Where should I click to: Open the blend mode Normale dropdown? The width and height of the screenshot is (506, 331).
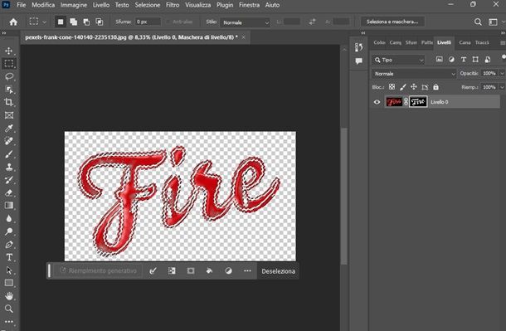[x=414, y=74]
